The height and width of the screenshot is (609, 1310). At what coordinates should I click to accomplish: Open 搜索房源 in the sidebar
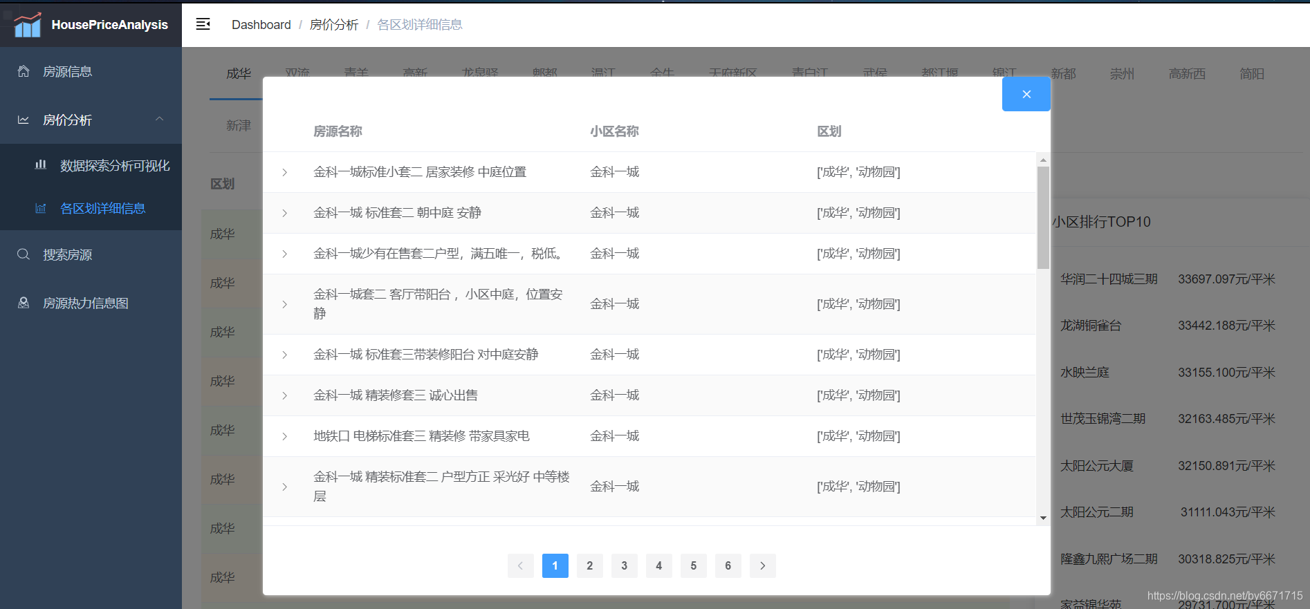[x=91, y=254]
